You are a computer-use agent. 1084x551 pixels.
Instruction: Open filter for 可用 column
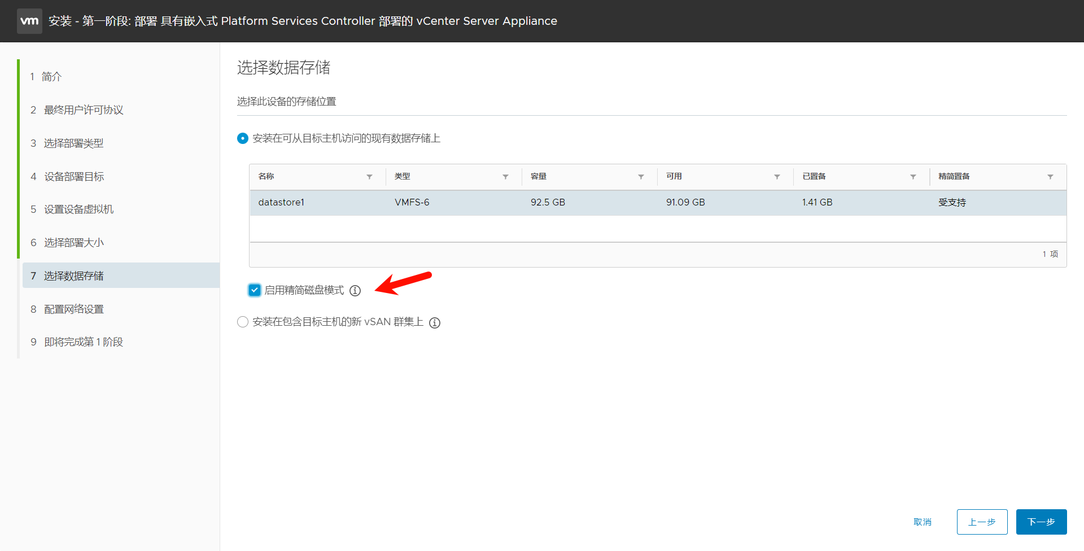[777, 177]
